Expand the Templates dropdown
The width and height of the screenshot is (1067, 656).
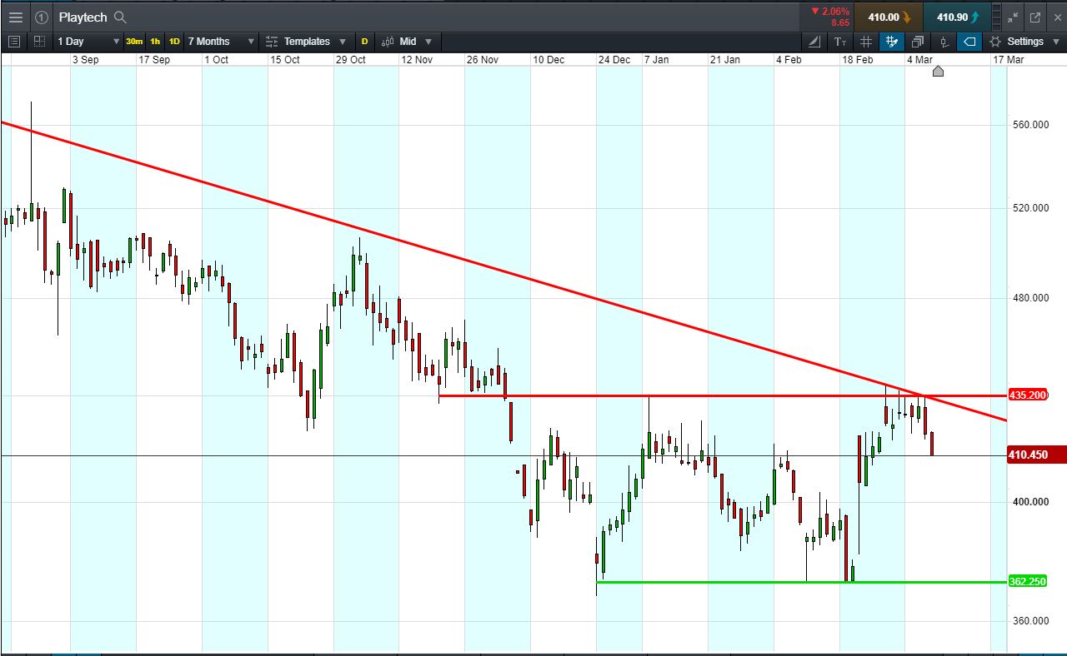point(343,41)
